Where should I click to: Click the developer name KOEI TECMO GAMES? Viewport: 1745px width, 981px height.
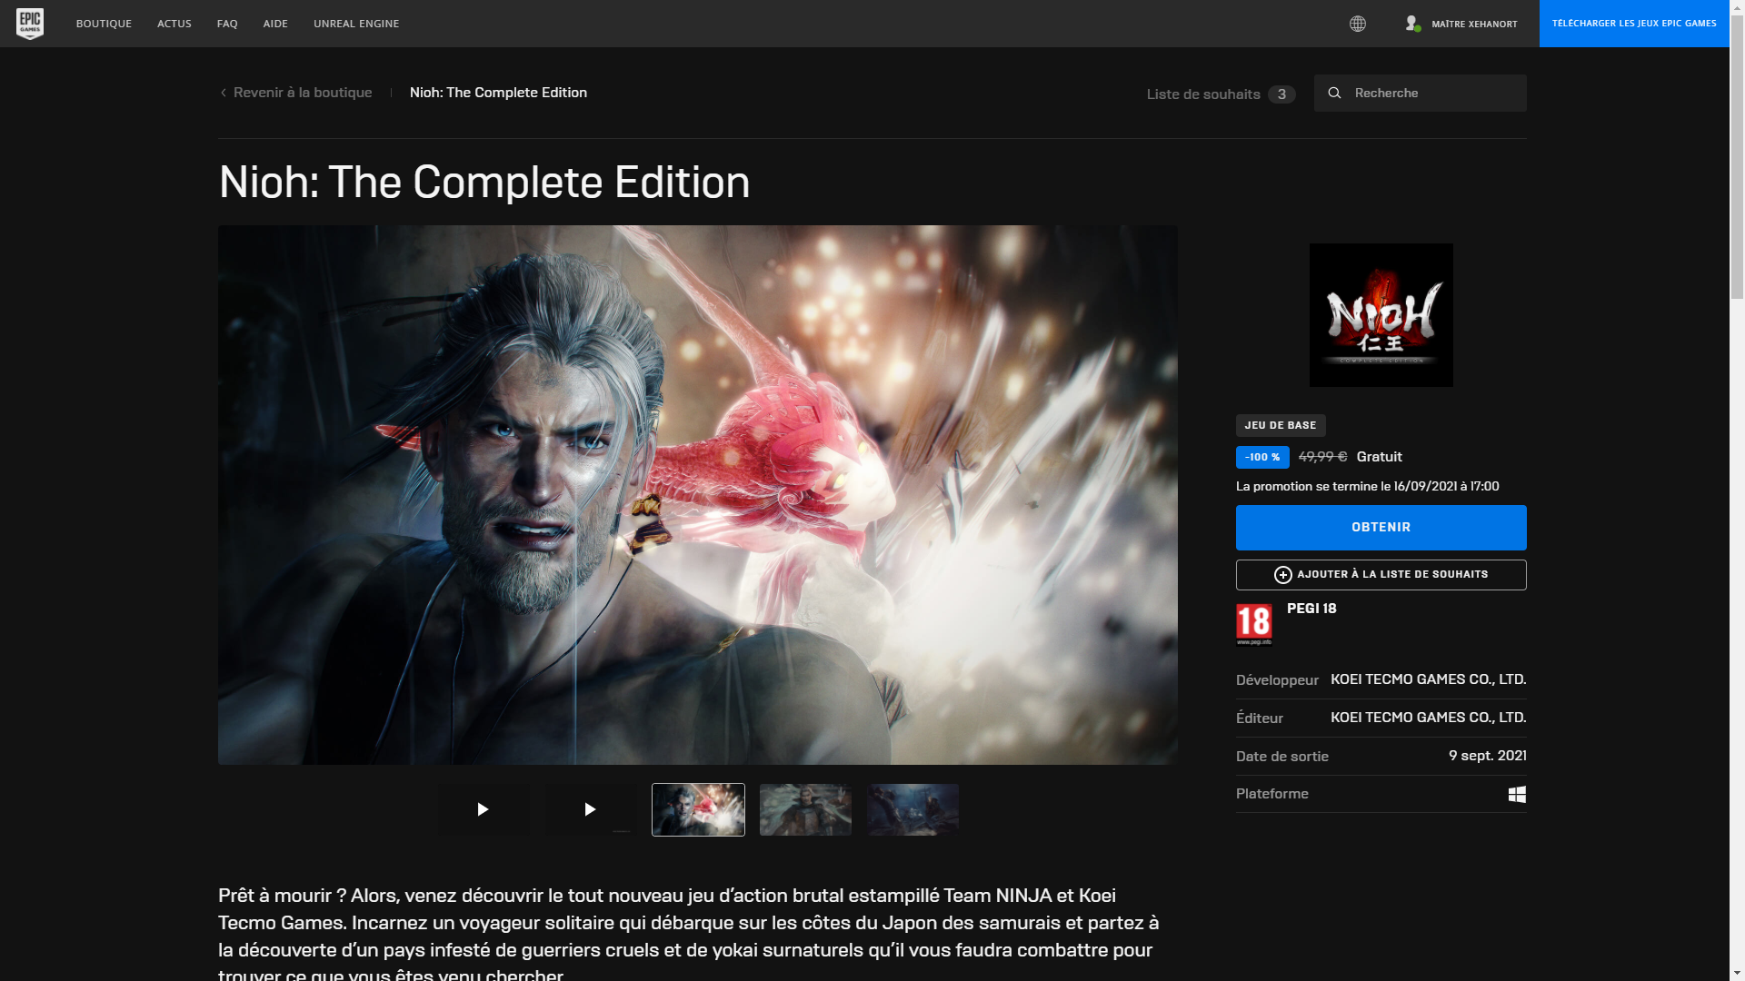(1428, 679)
